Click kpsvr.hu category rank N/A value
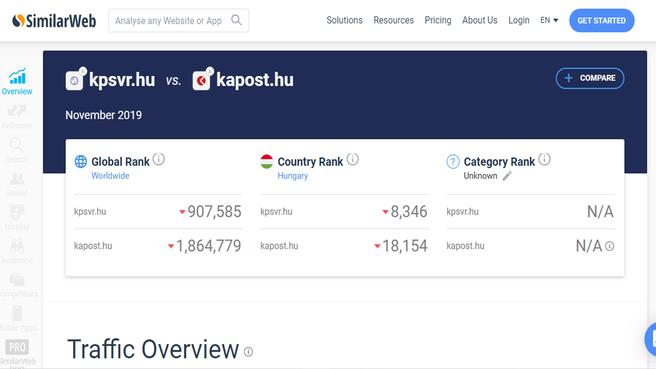Screen dimensions: 656x369 tap(600, 211)
